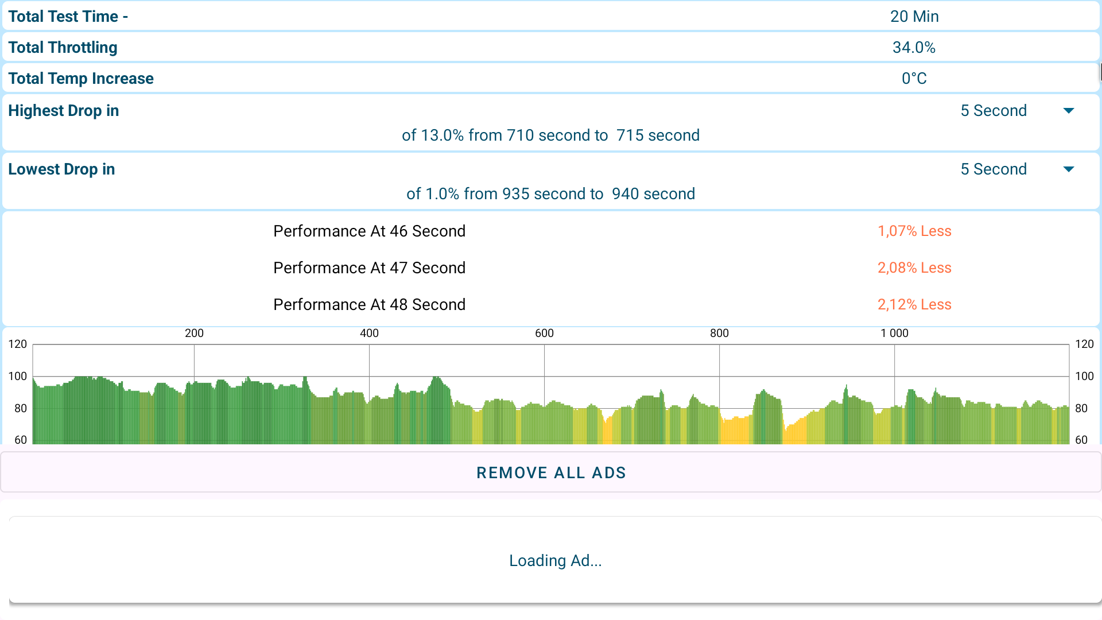Click the 200 marker on graph axis
Image resolution: width=1102 pixels, height=620 pixels.
(194, 334)
